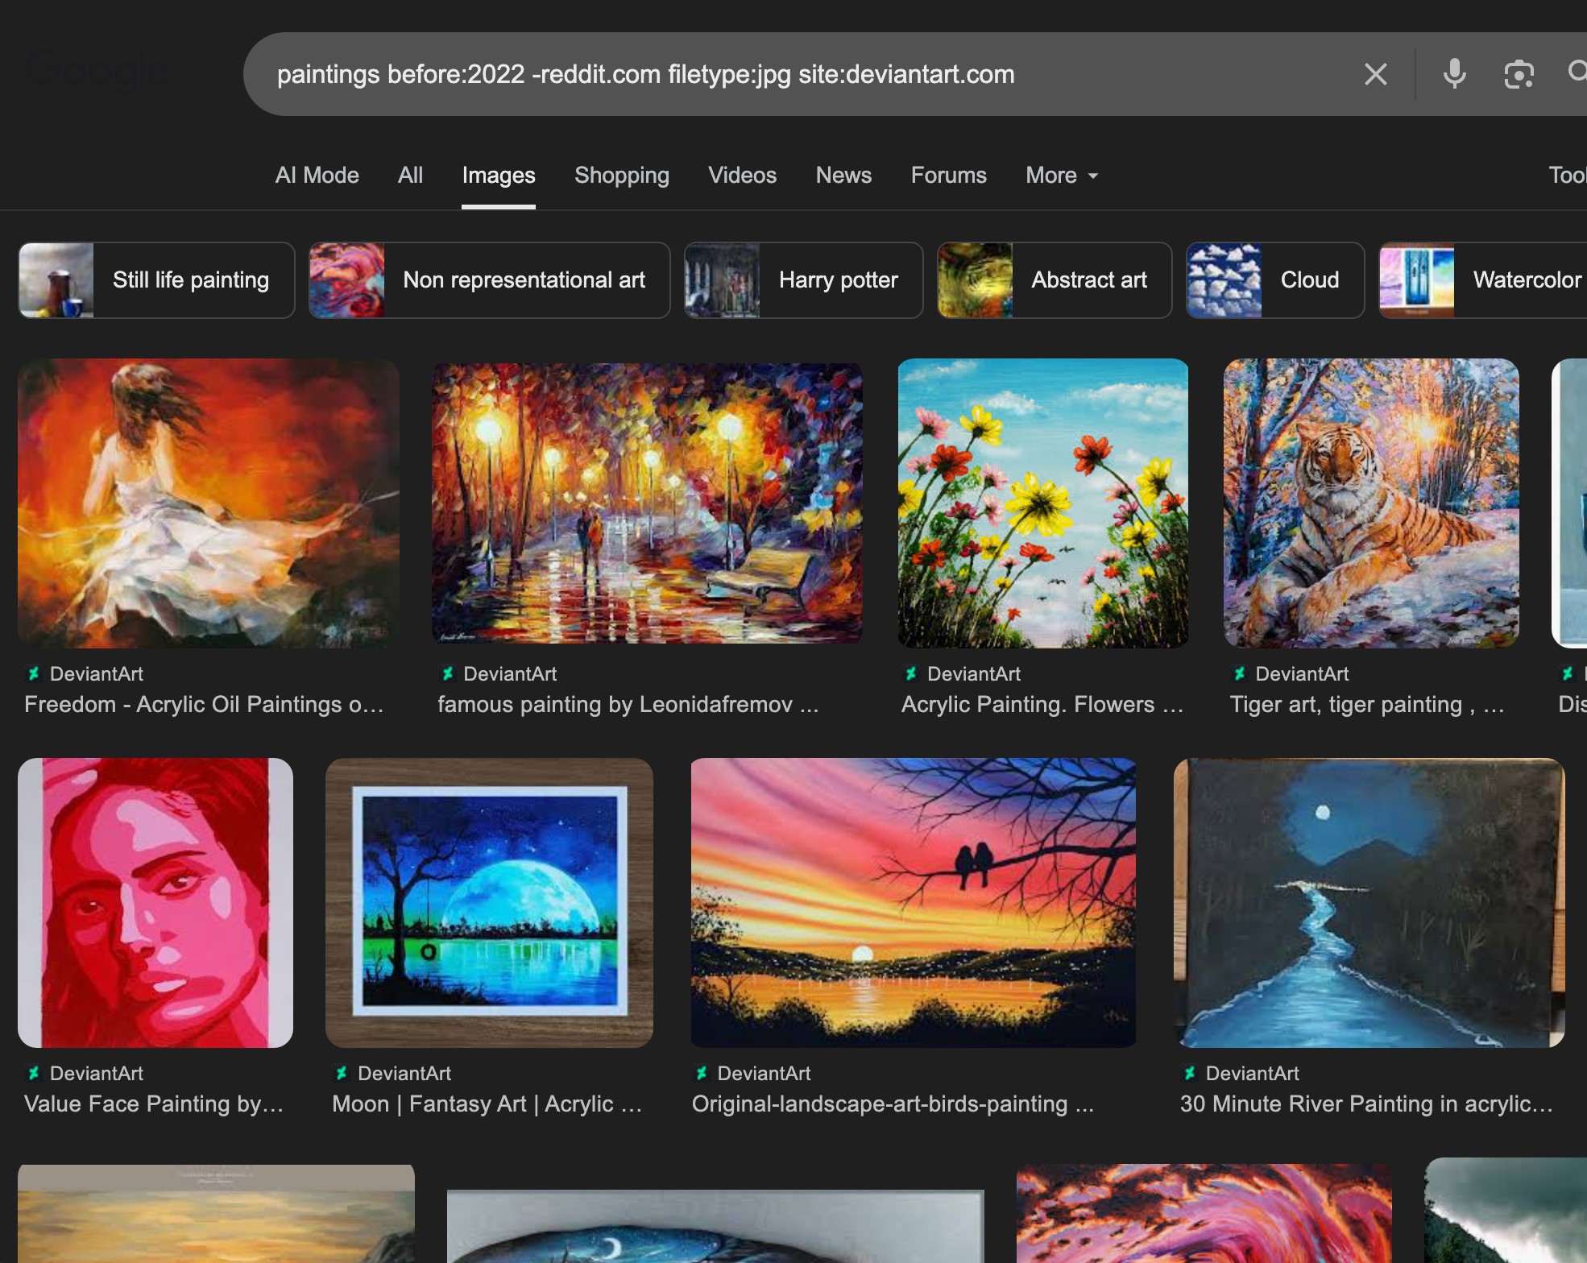Click DeviantArt favicon under Moon Fantasy Art

point(342,1073)
